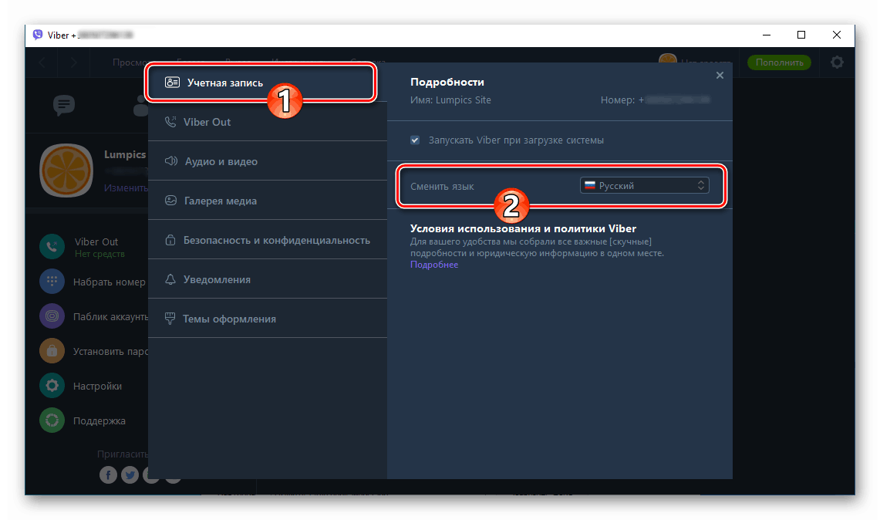
Task: Open the Сменить язык language dropdown
Action: click(x=644, y=185)
